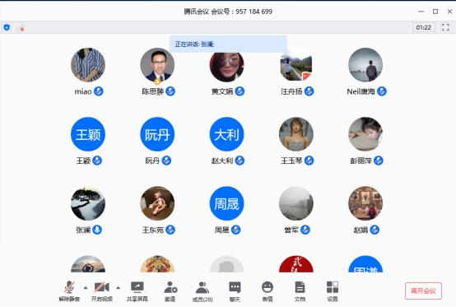This screenshot has height=307, width=456.
Task: Click muted mic icon next to miao
Action: pyautogui.click(x=99, y=91)
